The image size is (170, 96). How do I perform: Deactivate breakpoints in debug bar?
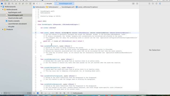[x=38, y=93]
